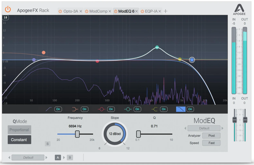254x165 pixels.
Task: Select the high-pass filter band icon
Action: pyautogui.click(x=49, y=109)
